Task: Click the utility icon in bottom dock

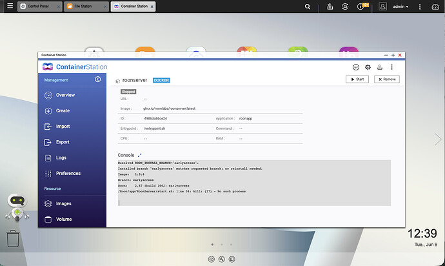Action: tap(222, 259)
